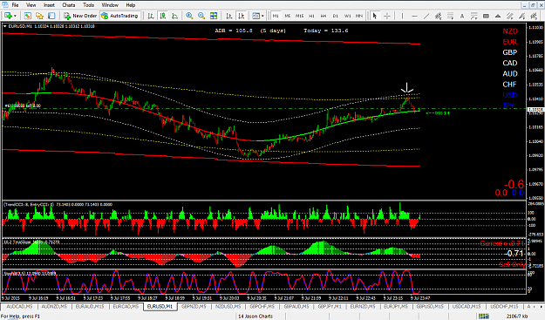
Task: Tile chart windows with grid icon
Action: [214, 16]
